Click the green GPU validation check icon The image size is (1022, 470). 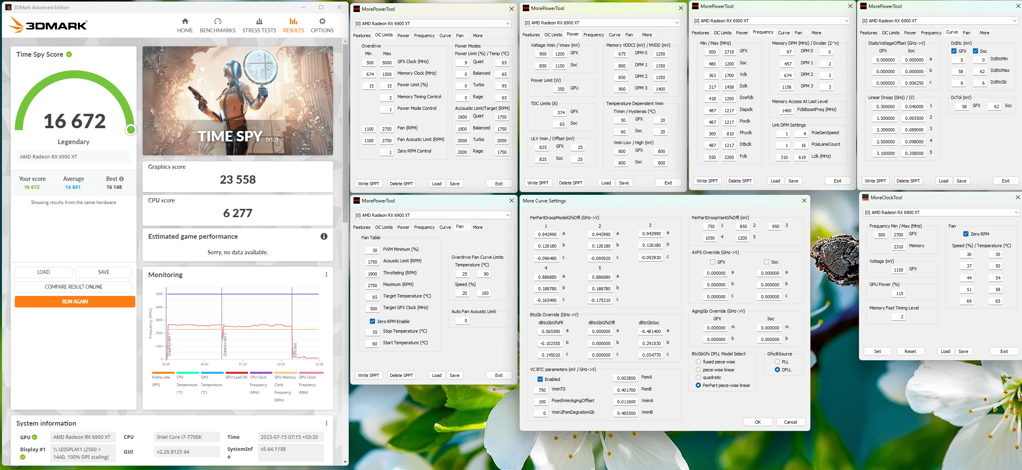(35, 437)
